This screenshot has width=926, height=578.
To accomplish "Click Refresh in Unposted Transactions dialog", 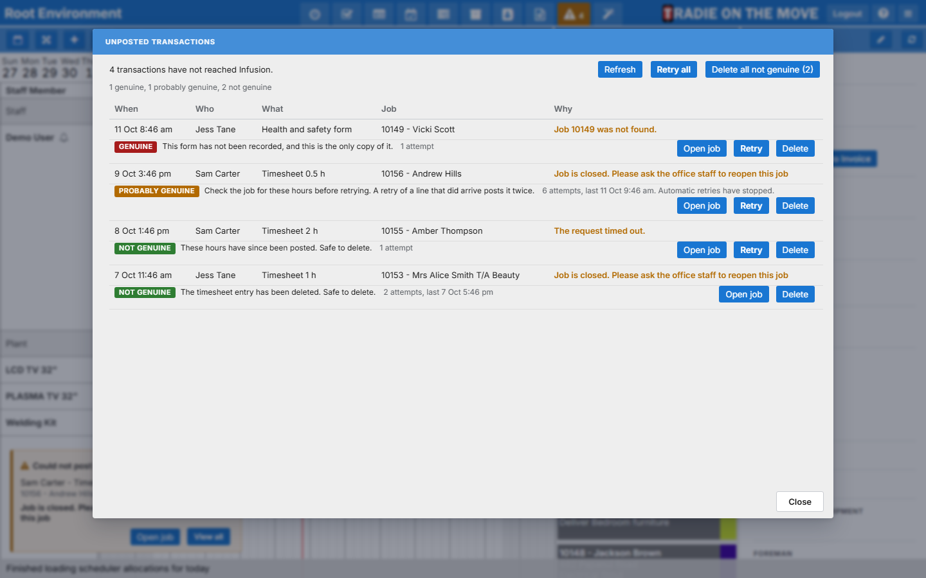I will [x=620, y=69].
